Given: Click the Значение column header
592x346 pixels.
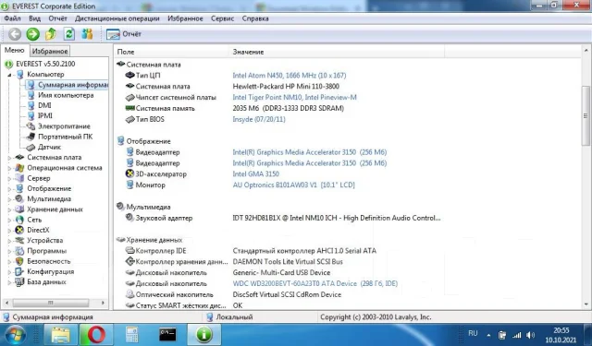Looking at the screenshot, I should 337,52.
